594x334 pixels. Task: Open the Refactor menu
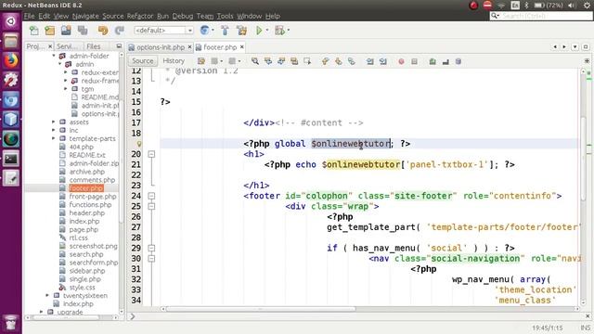(x=140, y=16)
